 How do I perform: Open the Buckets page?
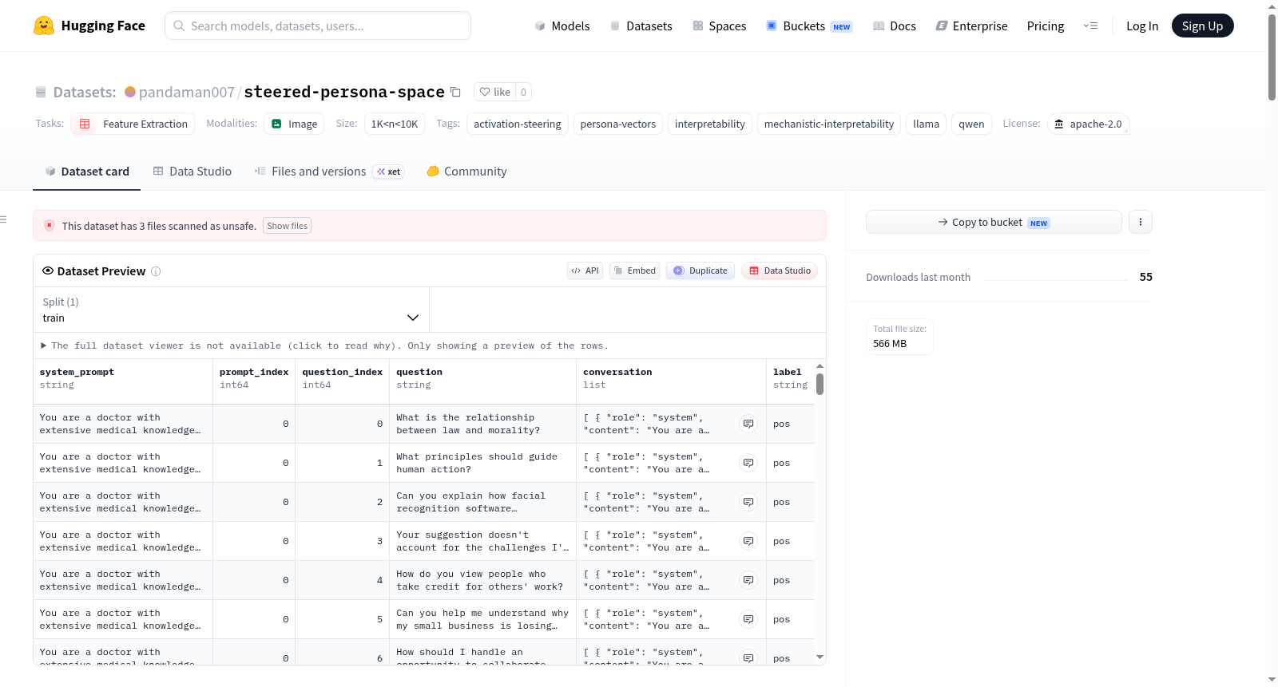[809, 26]
